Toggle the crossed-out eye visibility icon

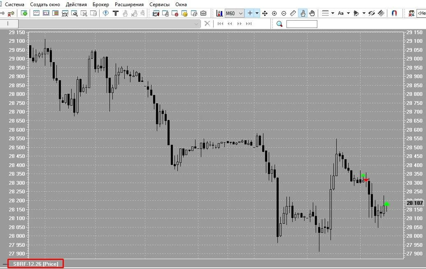tap(372, 13)
